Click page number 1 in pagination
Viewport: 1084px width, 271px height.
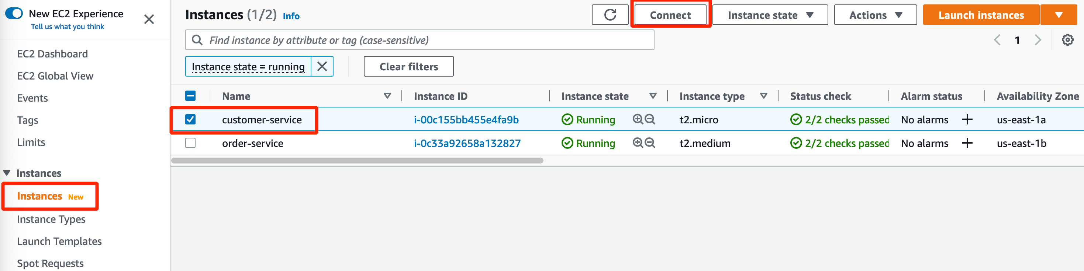(x=1017, y=40)
